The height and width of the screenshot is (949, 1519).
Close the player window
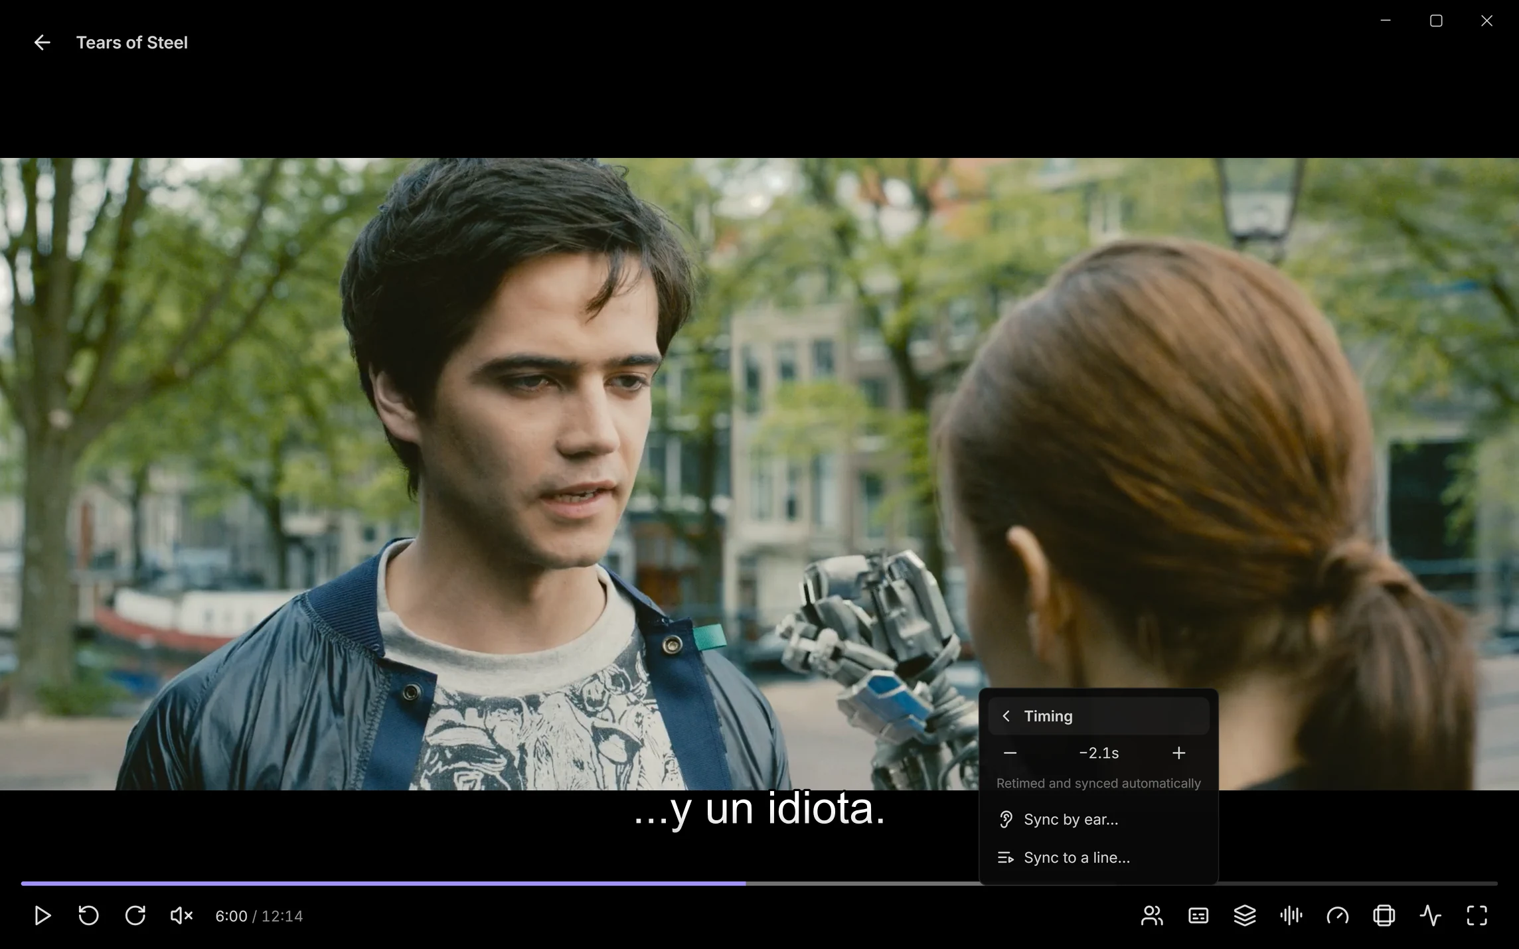1486,21
